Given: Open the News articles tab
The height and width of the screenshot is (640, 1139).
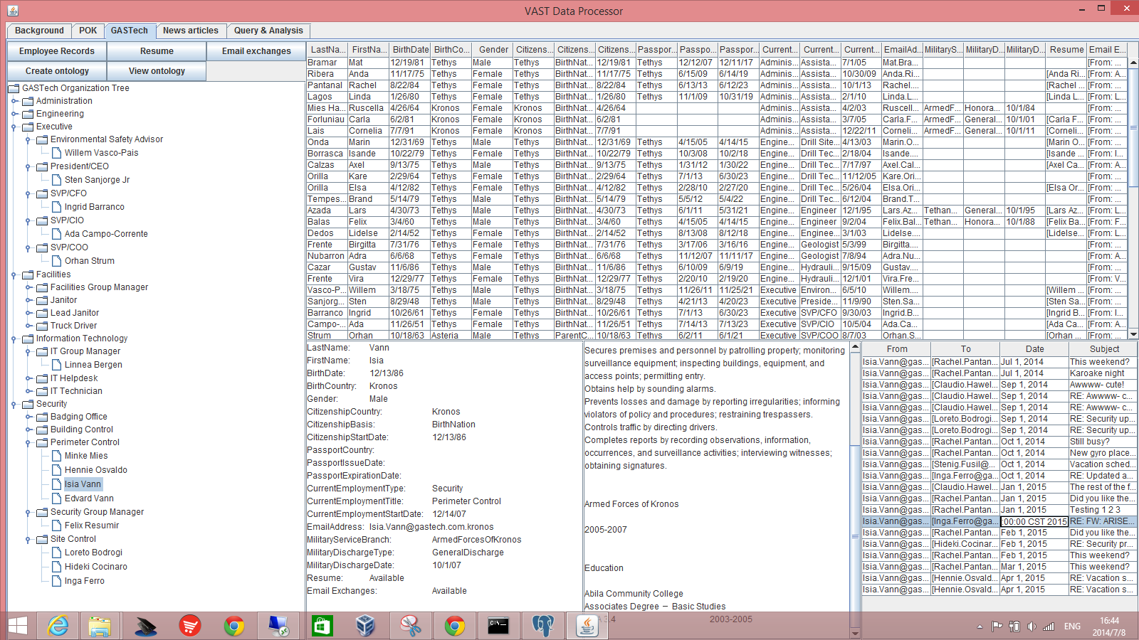Looking at the screenshot, I should 190,31.
